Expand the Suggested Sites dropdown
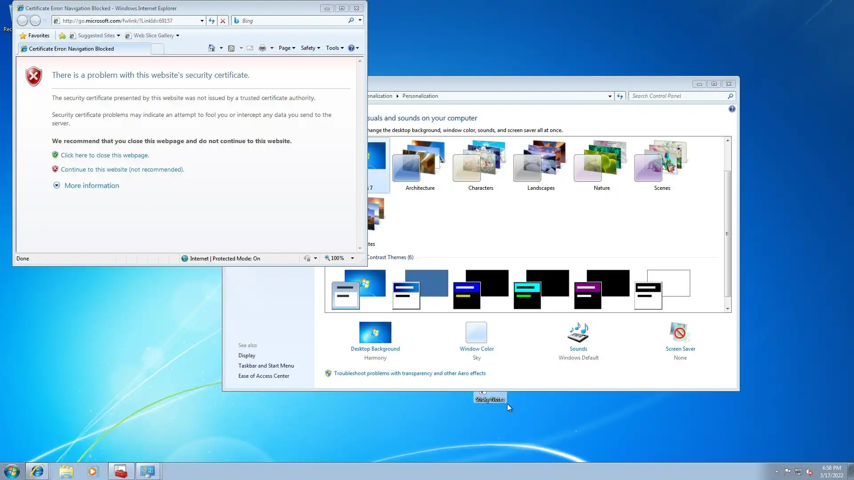Viewport: 854px width, 480px height. (x=118, y=36)
